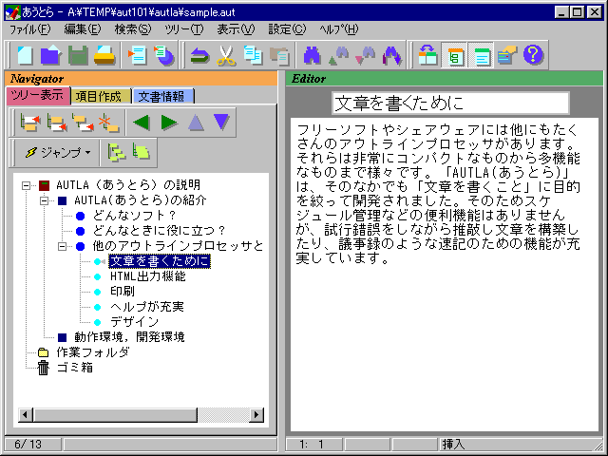Open the ヘルプ(H) menu
The height and width of the screenshot is (456, 608).
pos(339,29)
